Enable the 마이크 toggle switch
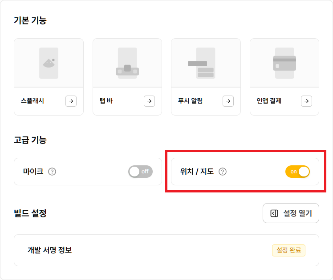The image size is (333, 280). coord(140,172)
